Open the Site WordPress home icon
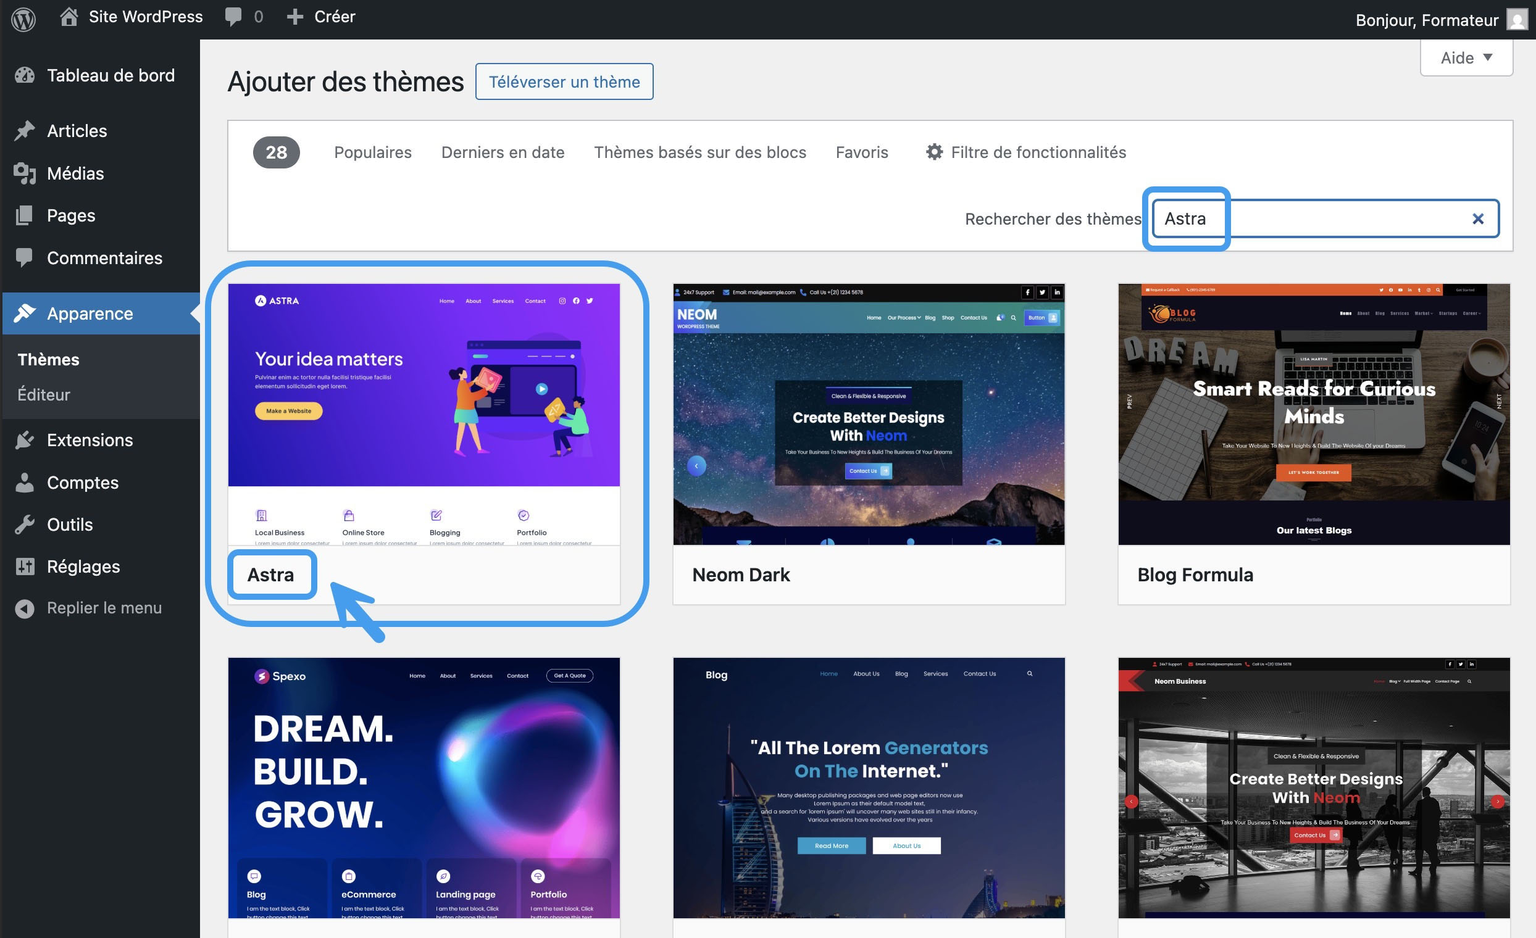The image size is (1536, 938). point(69,17)
